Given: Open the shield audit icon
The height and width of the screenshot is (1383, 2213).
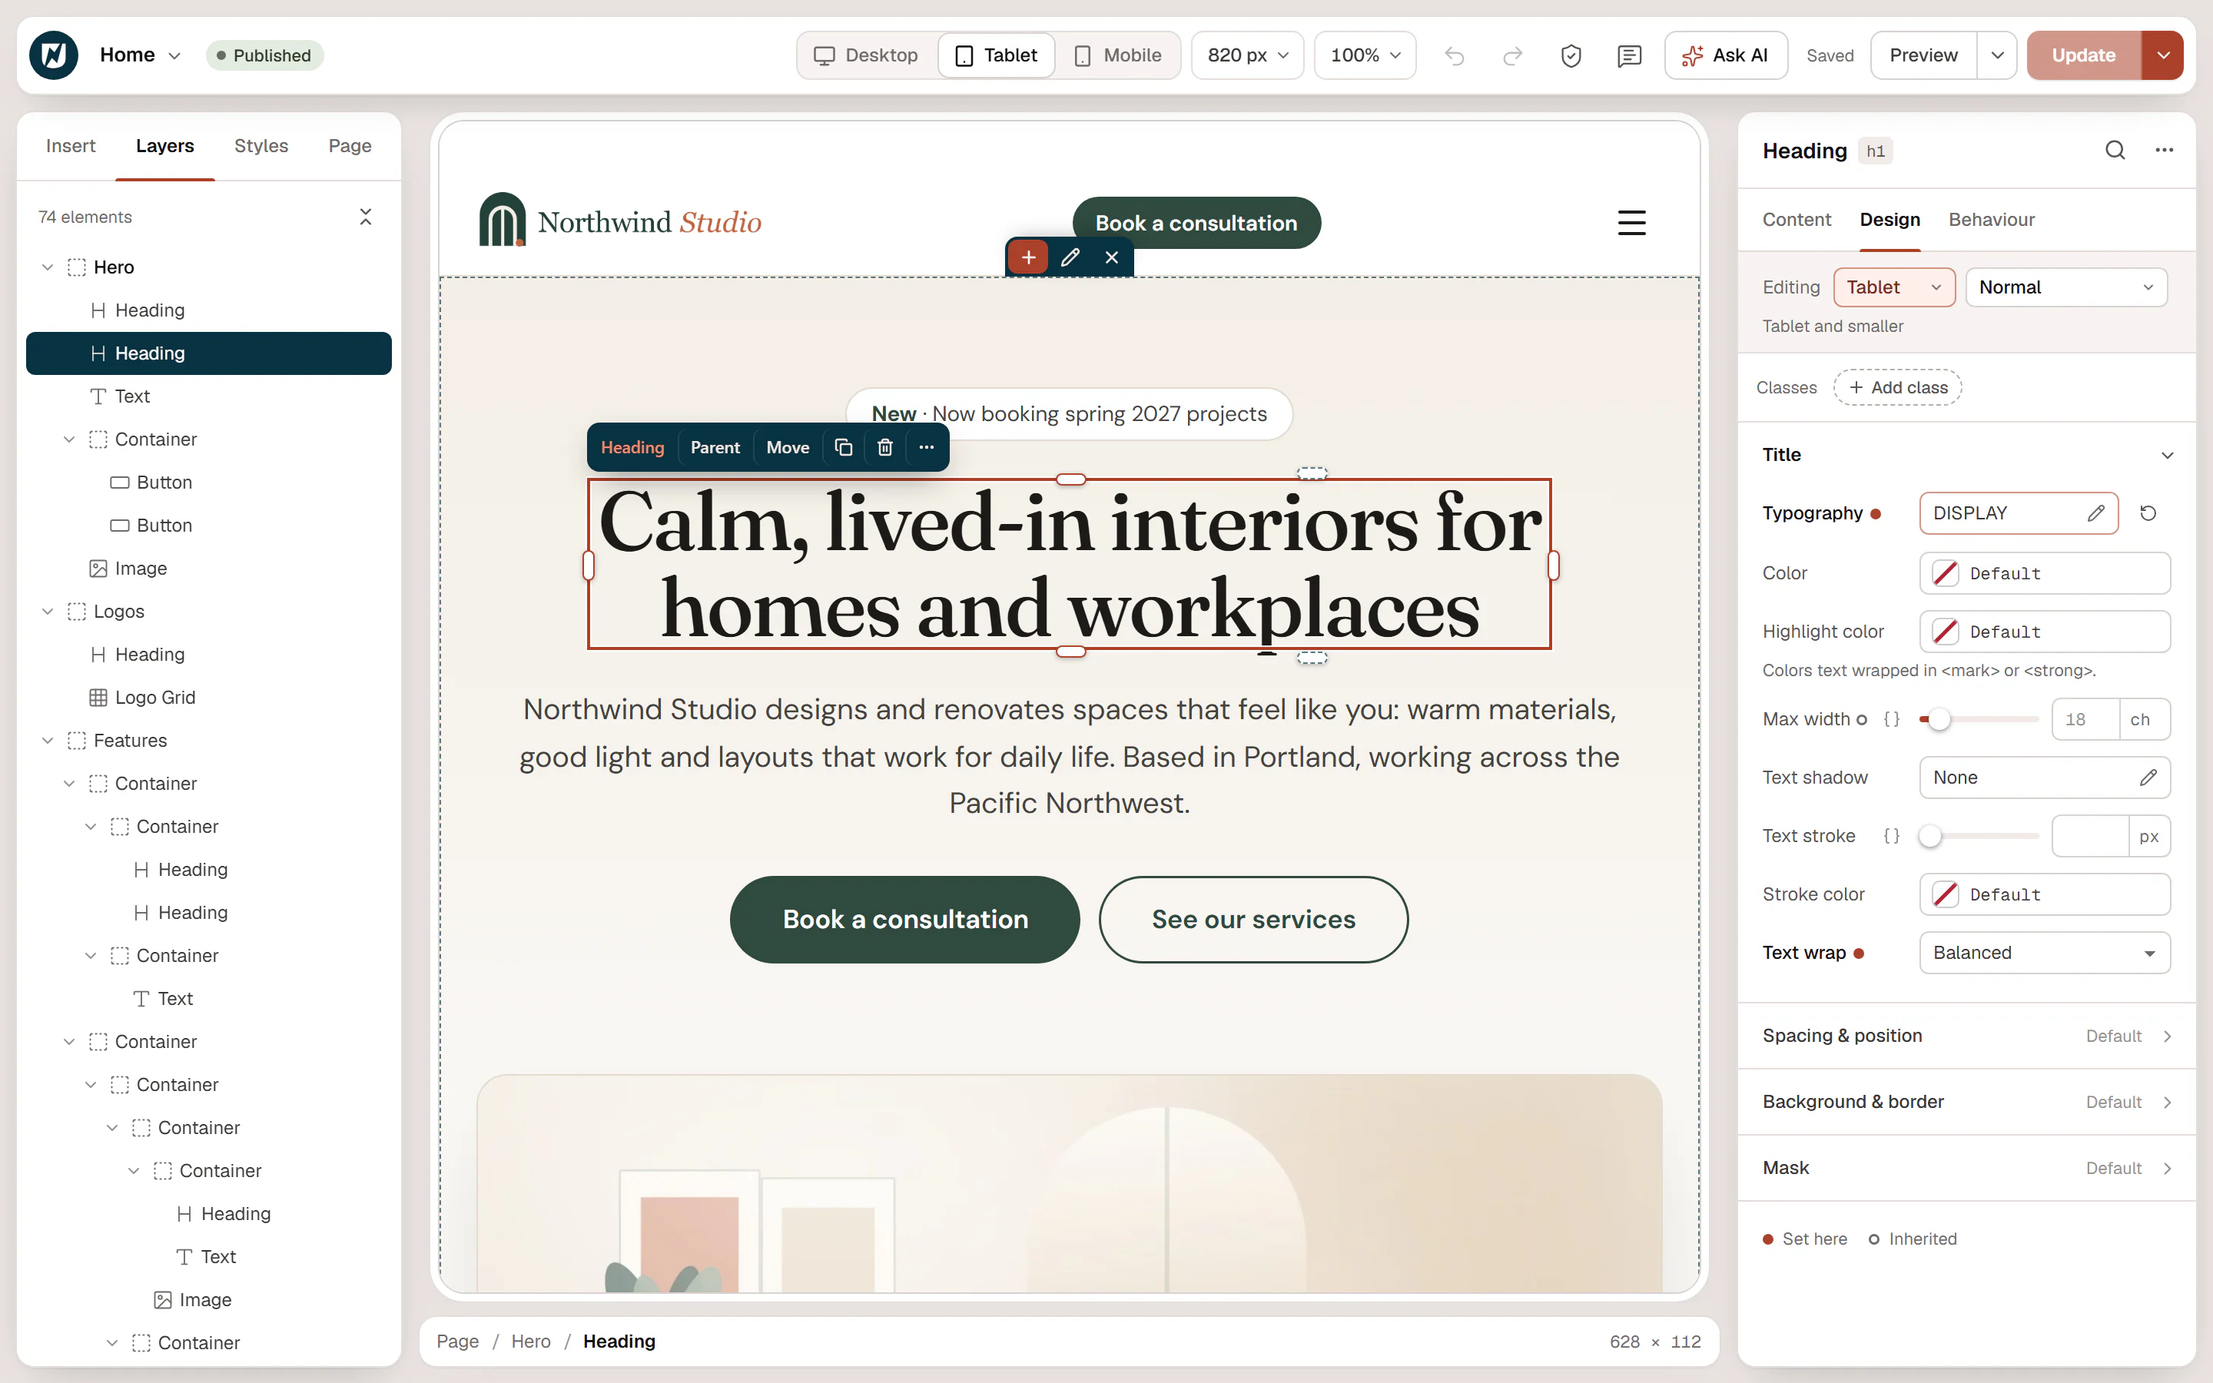Looking at the screenshot, I should pos(1571,56).
